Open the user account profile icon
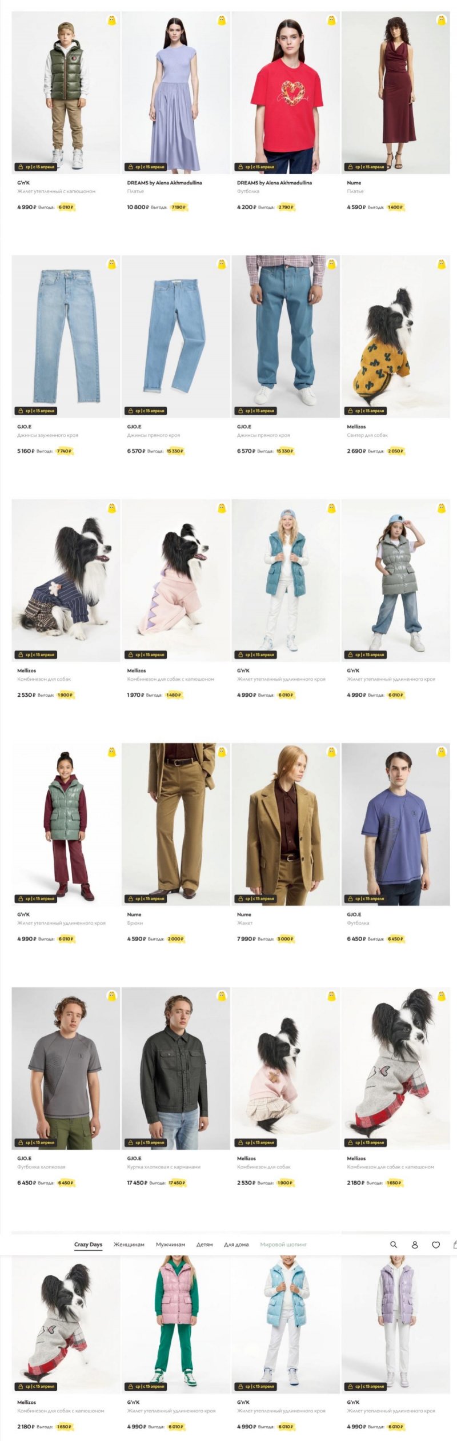 (415, 1245)
